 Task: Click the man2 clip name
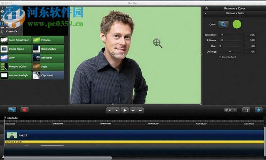click(x=23, y=135)
